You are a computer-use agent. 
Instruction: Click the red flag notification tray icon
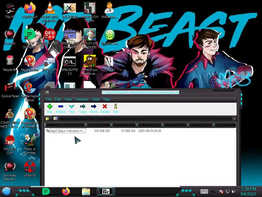click(221, 191)
